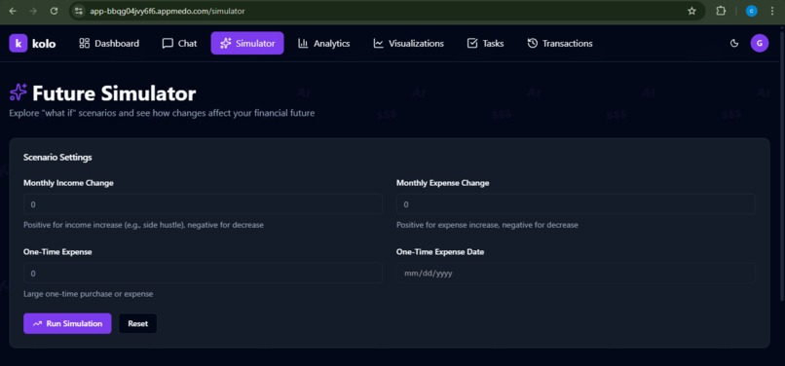Click the Monthly Expense Change field
This screenshot has height=366, width=785.
[576, 204]
